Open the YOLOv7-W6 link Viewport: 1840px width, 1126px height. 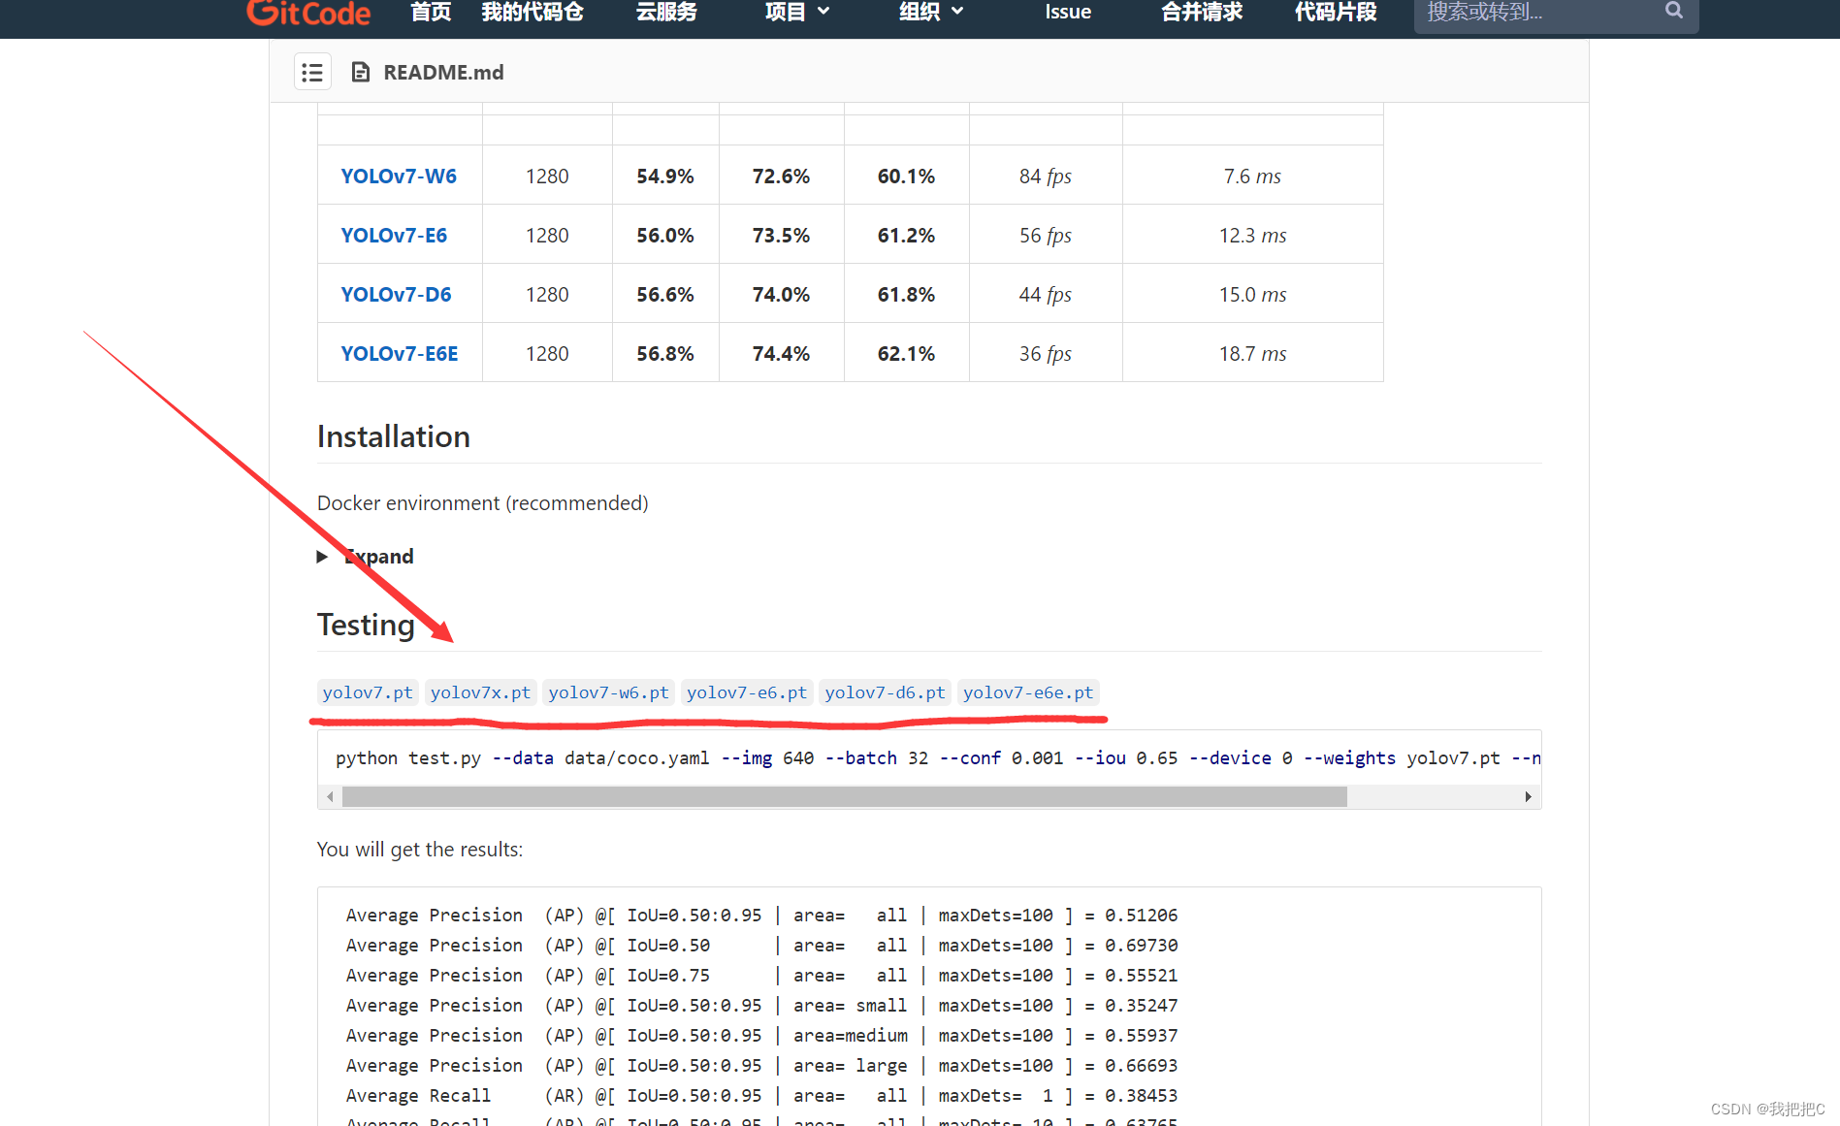coord(399,177)
